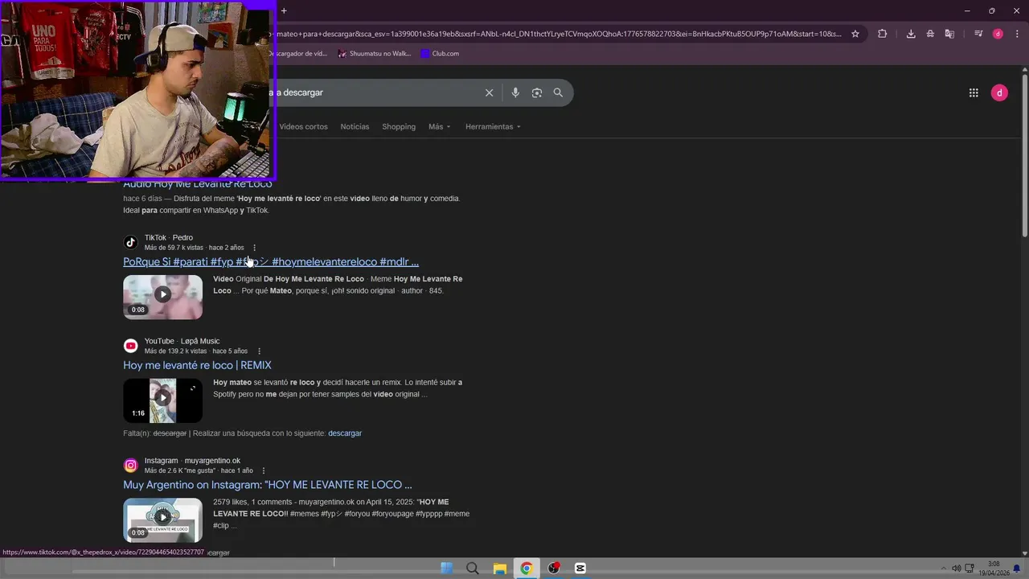Submit search with magnifying glass icon
1029x579 pixels.
[558, 92]
